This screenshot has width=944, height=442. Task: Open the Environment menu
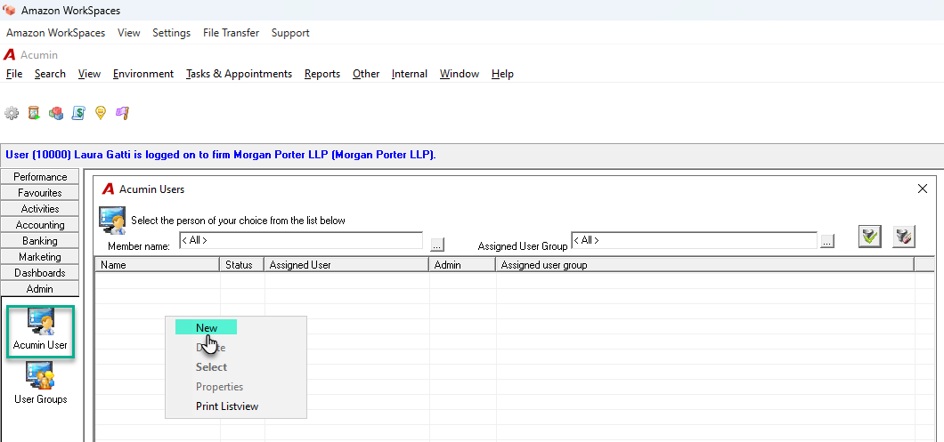coord(143,74)
